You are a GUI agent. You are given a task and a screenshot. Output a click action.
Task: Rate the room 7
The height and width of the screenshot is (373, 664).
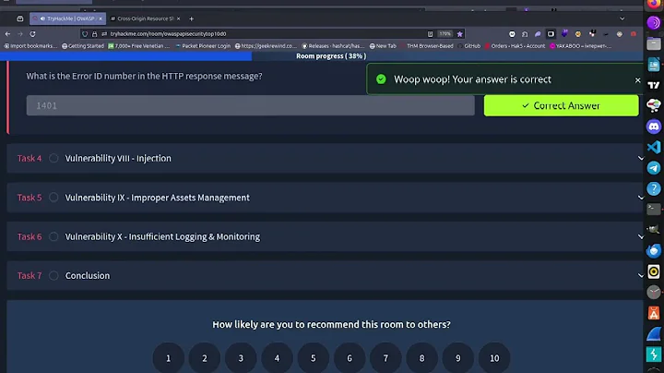pos(385,358)
